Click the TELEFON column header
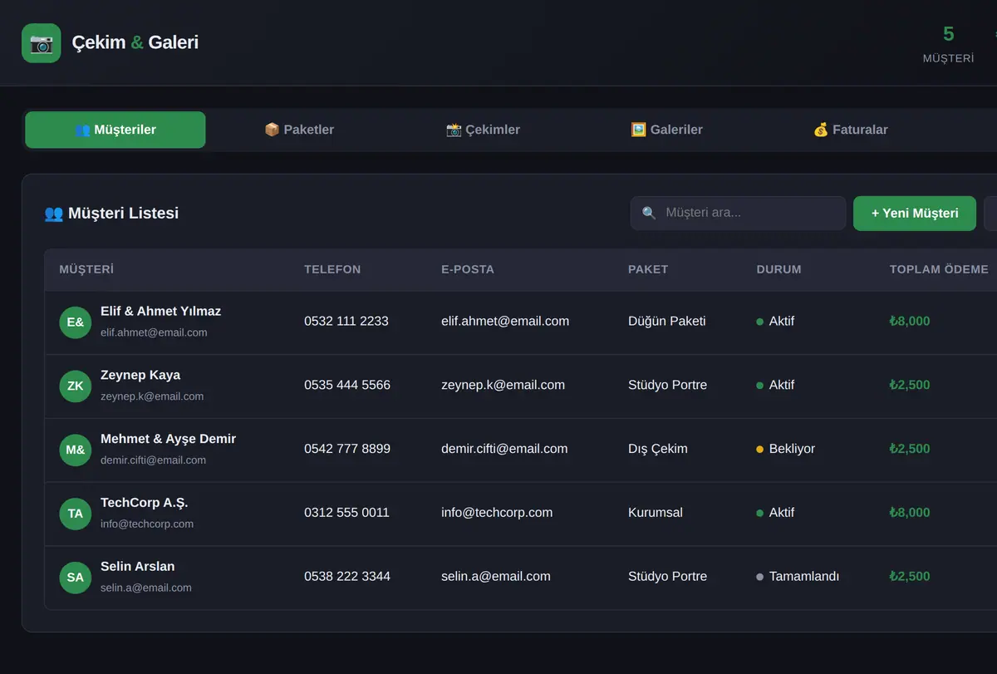 (x=332, y=269)
